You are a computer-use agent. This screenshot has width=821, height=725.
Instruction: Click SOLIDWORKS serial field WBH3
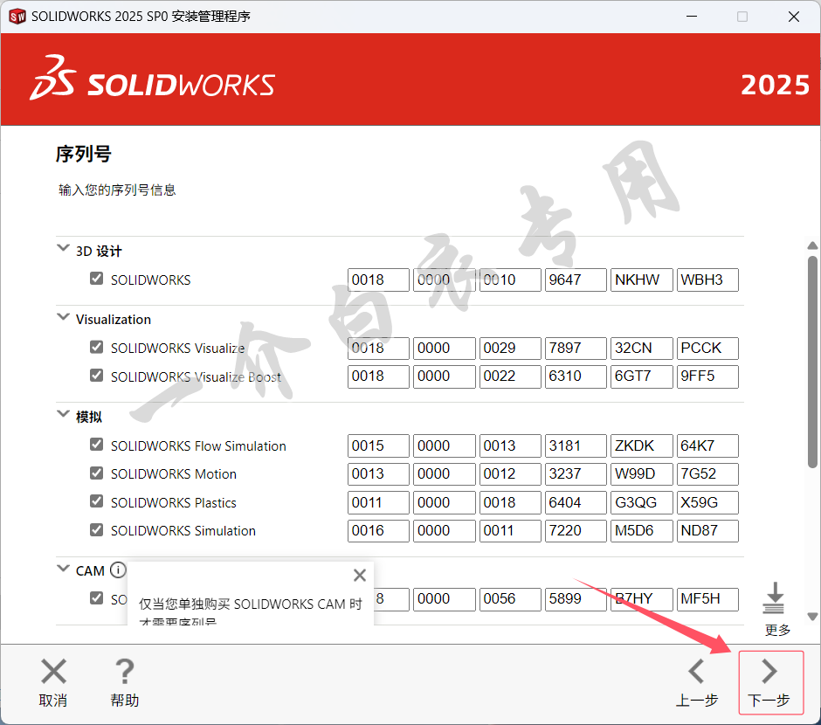click(708, 280)
